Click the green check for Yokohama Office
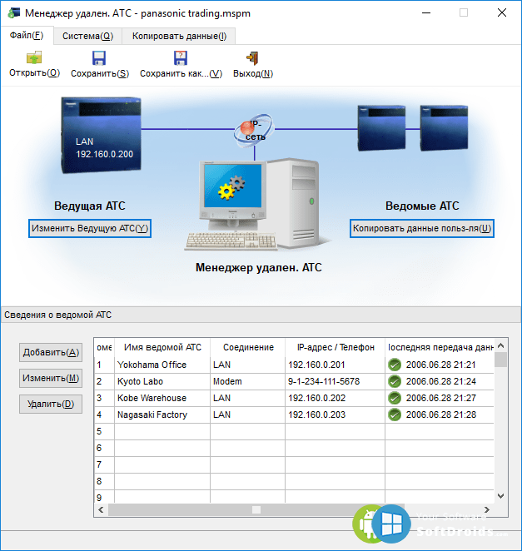 pos(395,365)
